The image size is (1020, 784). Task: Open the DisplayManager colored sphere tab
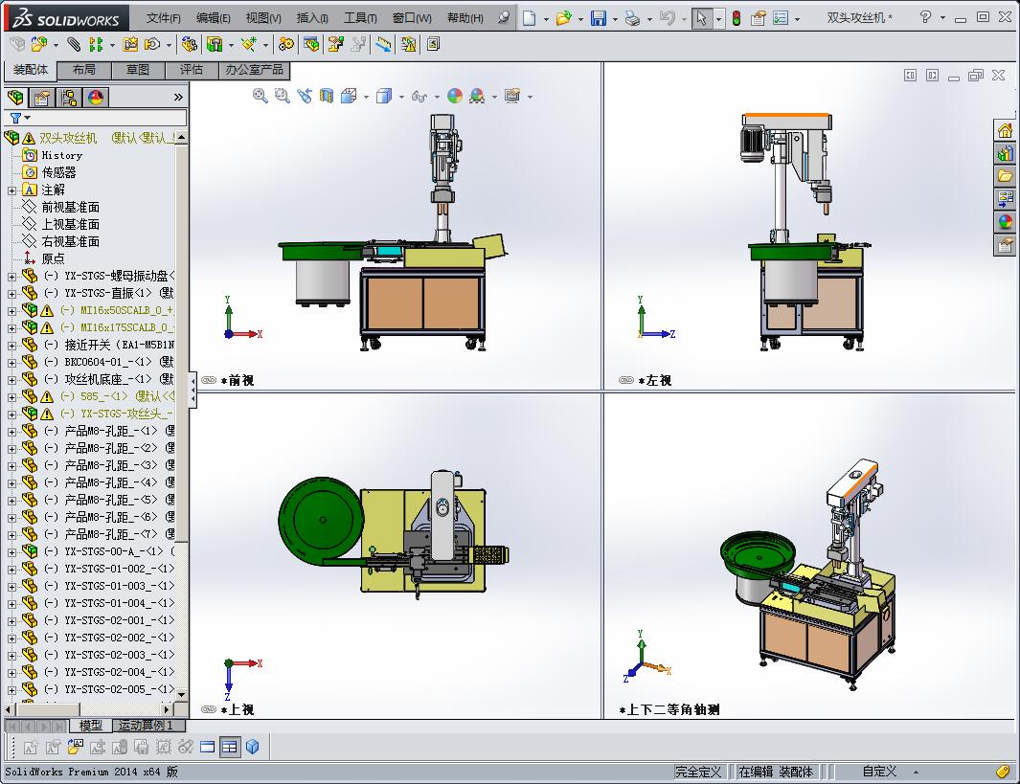[x=96, y=98]
